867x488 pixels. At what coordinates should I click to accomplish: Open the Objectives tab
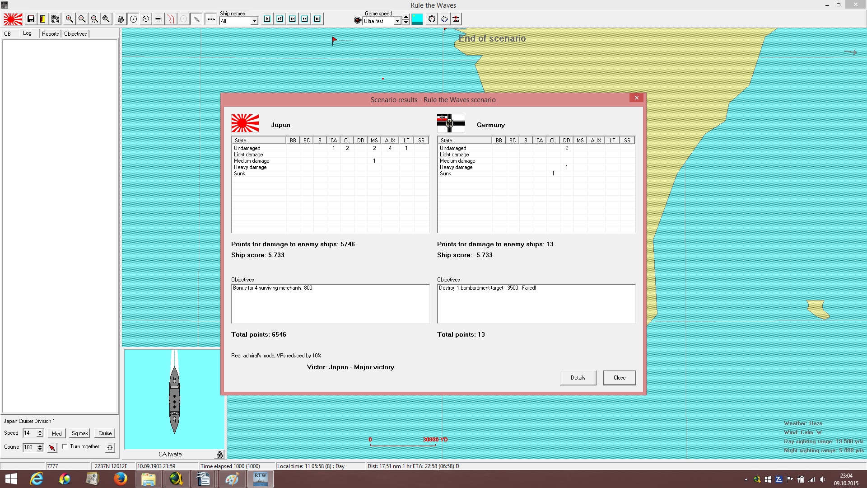[75, 34]
